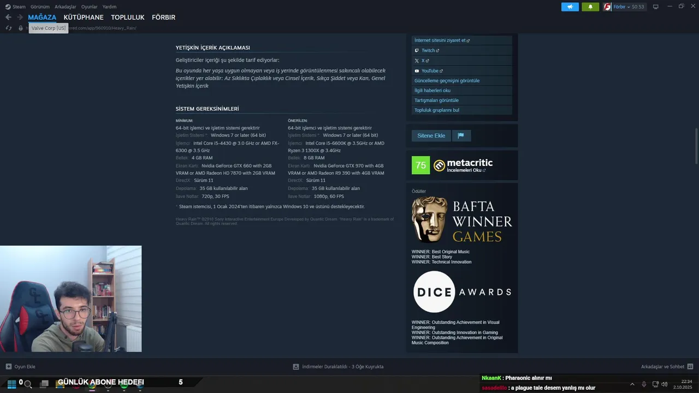
Task: Switch to Big Picture mode icon
Action: tap(656, 7)
